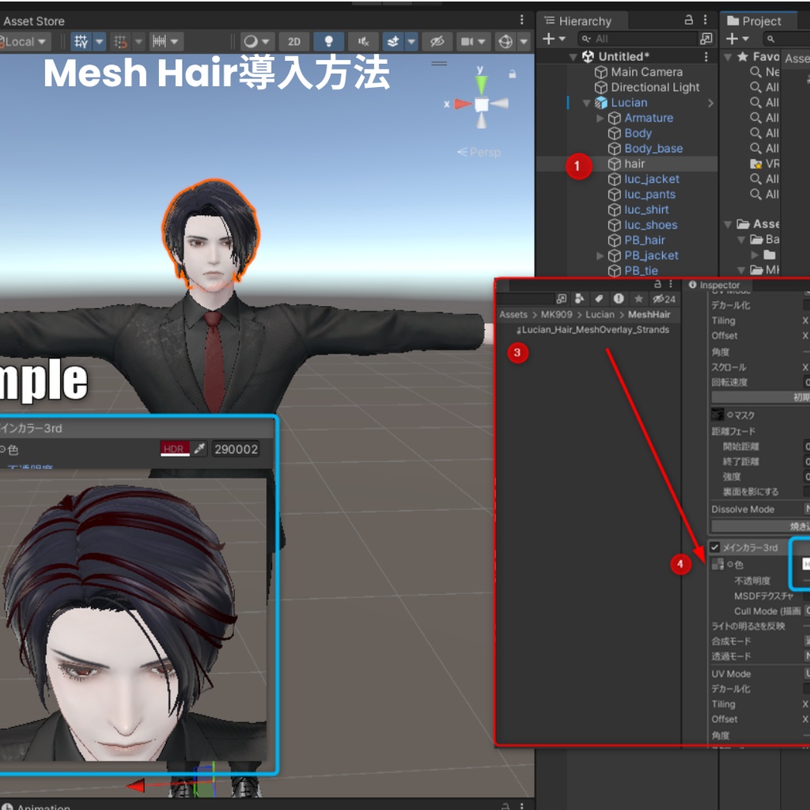810x810 pixels.
Task: Toggle 2D view mode
Action: pyautogui.click(x=294, y=41)
